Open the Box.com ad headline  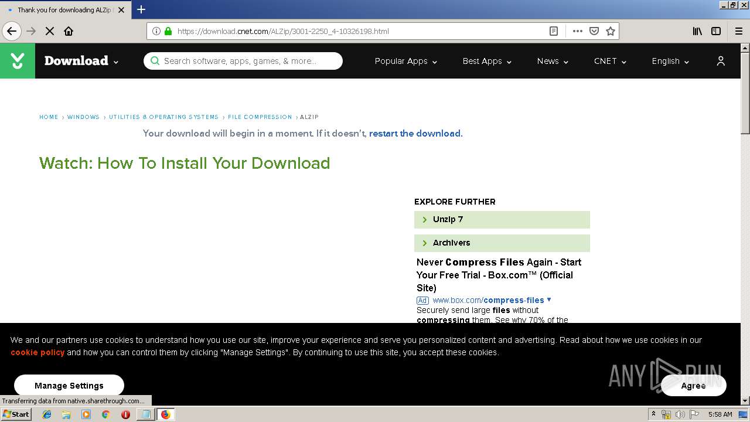coord(499,275)
